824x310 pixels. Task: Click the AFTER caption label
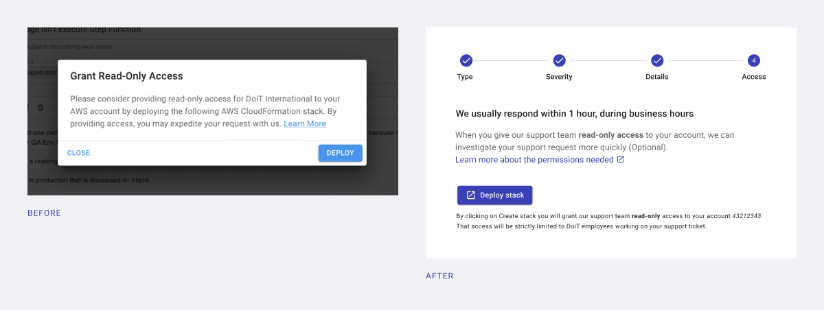(x=439, y=276)
